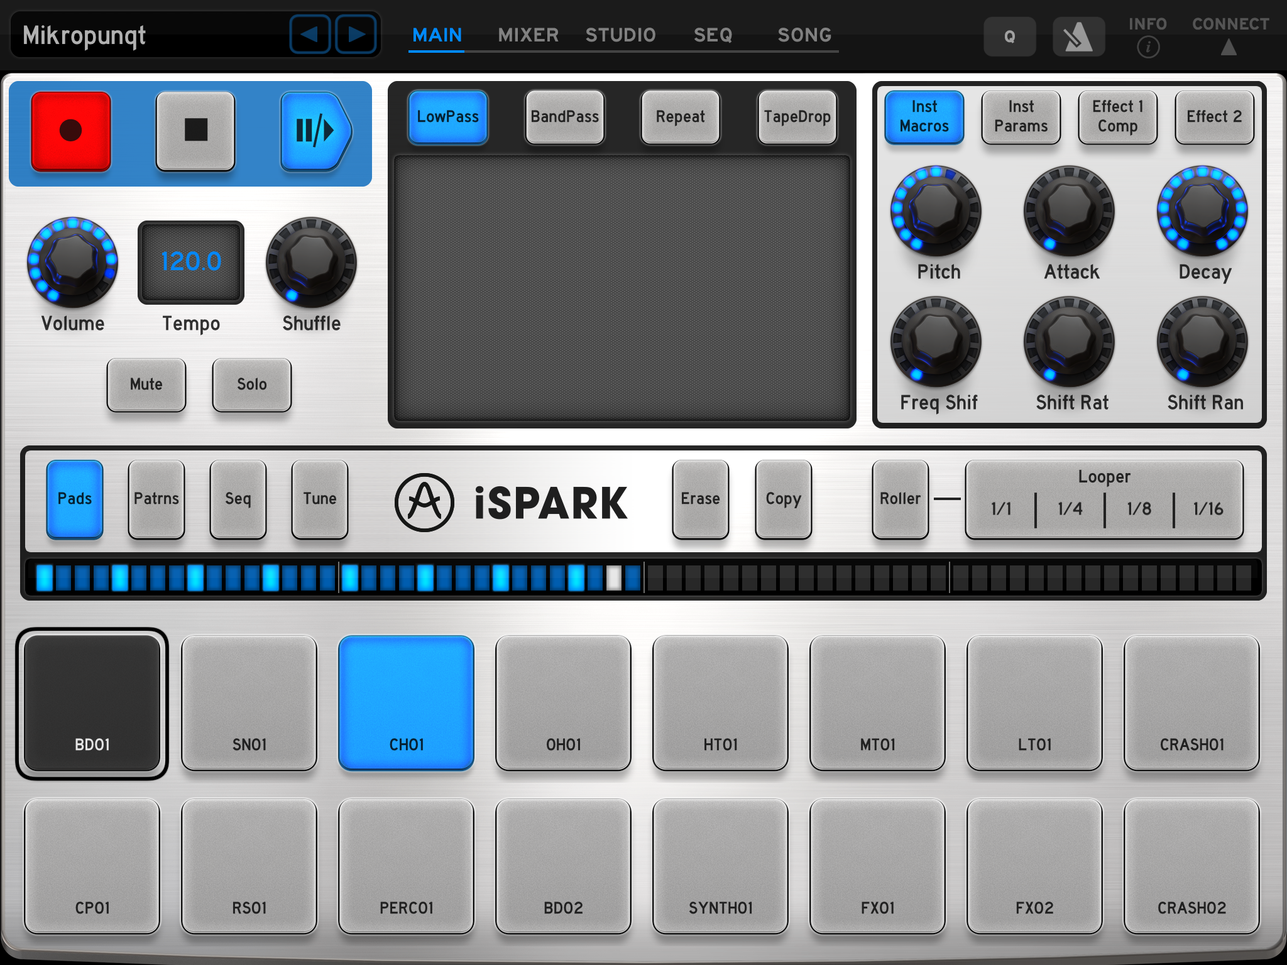
Task: Click the Shift Rat knob
Action: 1069,342
